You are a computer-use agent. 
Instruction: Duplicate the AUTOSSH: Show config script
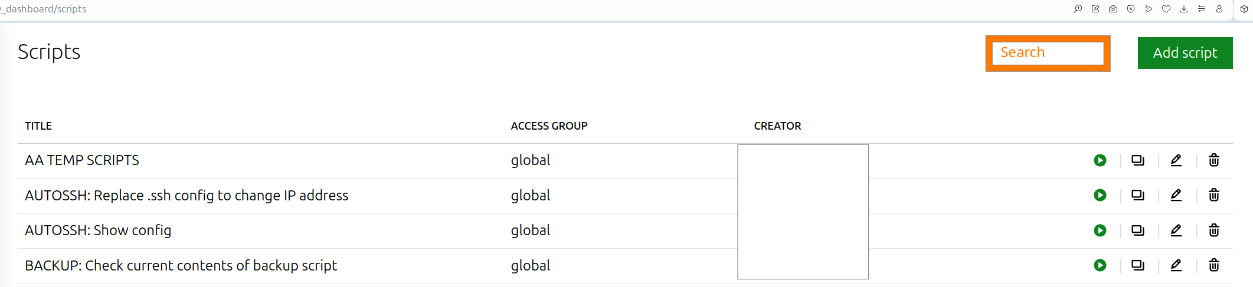(x=1137, y=230)
